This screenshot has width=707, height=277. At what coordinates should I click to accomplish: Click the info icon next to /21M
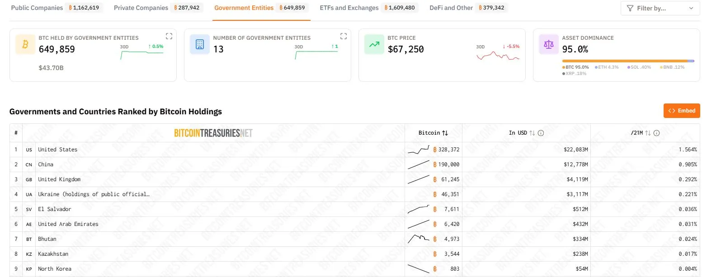click(x=656, y=133)
